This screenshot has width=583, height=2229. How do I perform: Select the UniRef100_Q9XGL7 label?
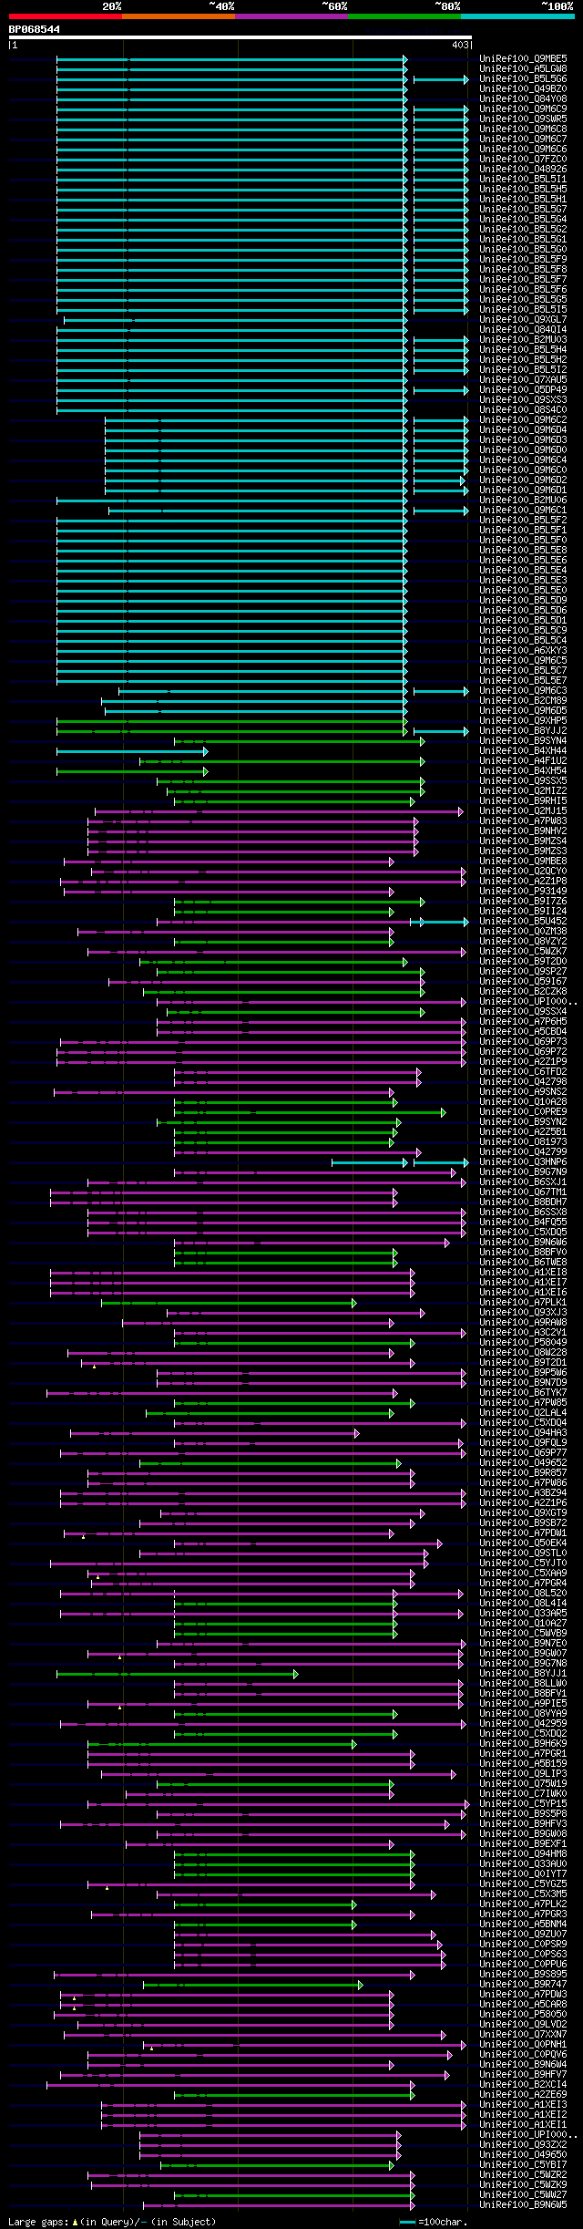[x=523, y=319]
